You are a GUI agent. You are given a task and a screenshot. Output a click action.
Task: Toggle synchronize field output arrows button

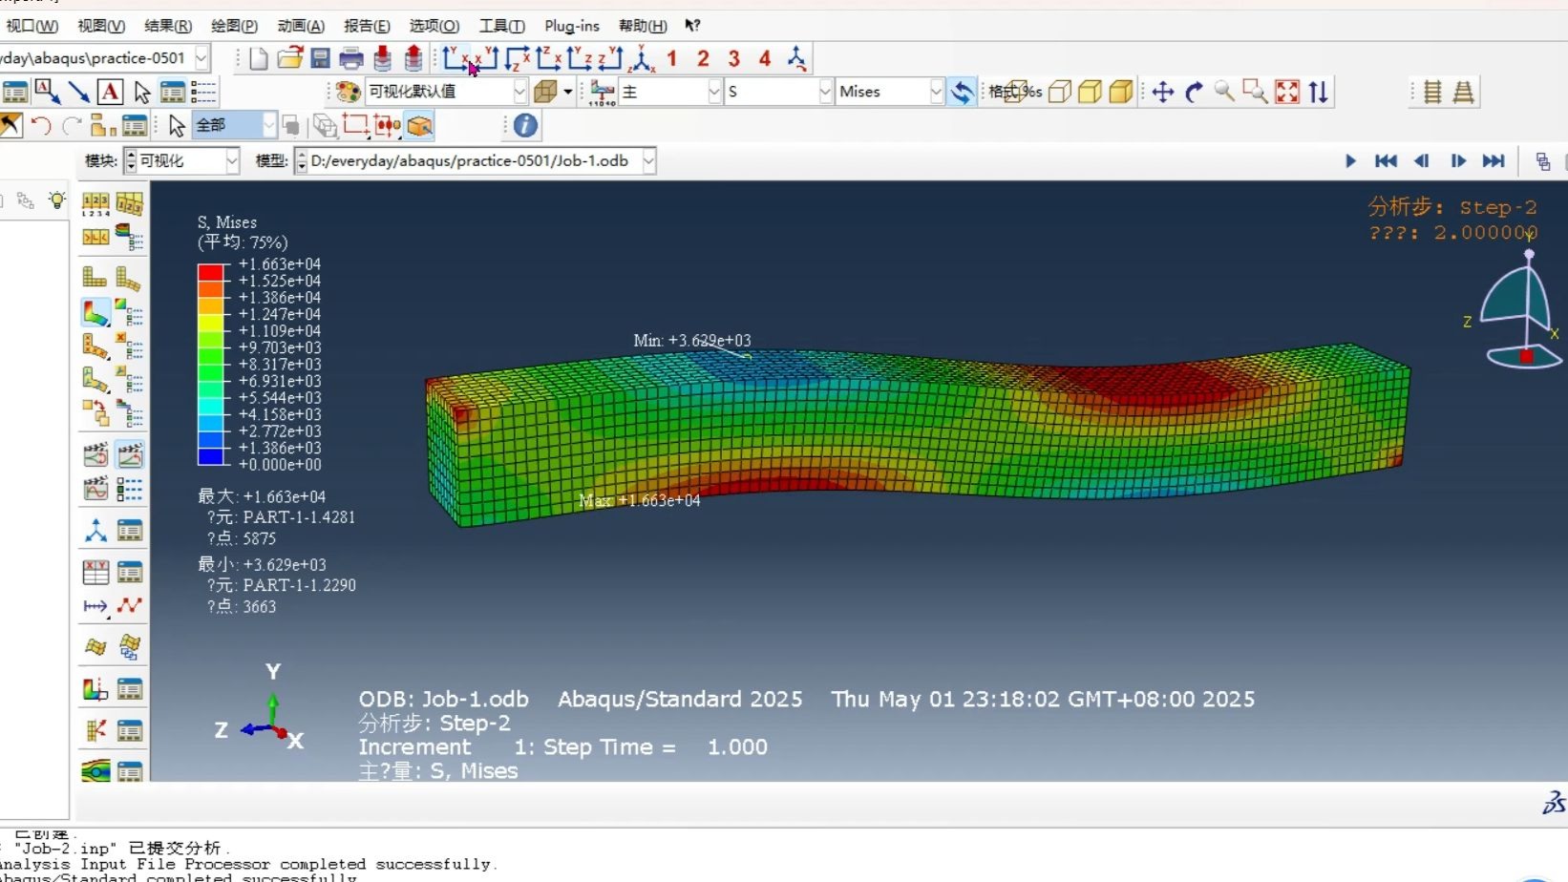963,92
